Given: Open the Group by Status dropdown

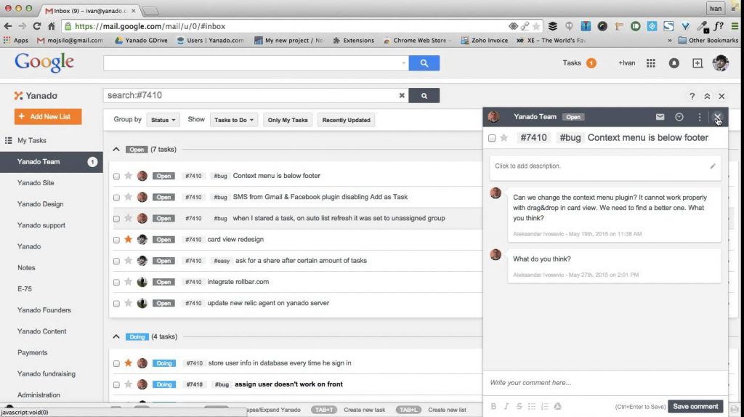Looking at the screenshot, I should coord(163,120).
